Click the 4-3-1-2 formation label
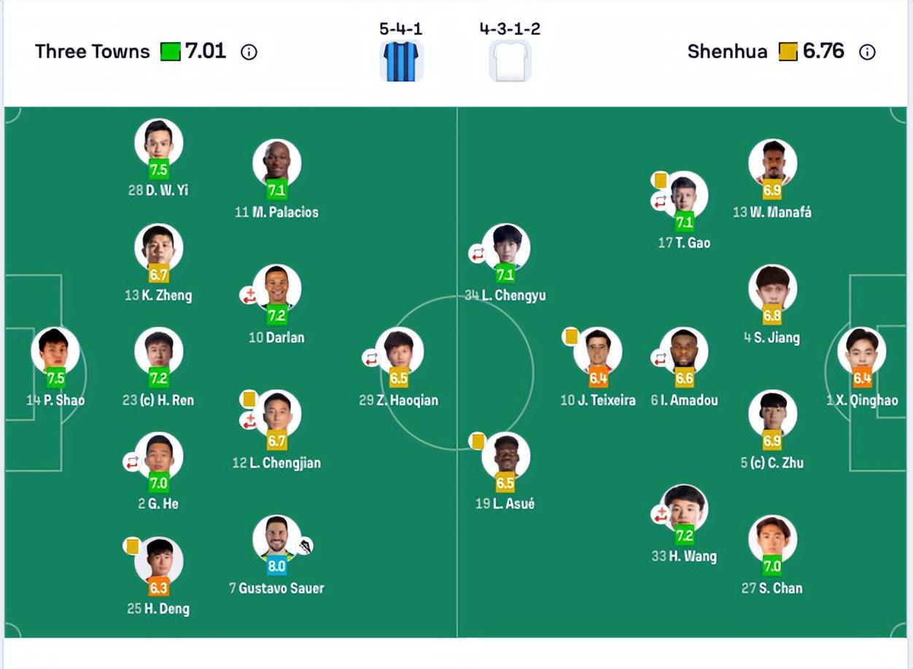 510,29
